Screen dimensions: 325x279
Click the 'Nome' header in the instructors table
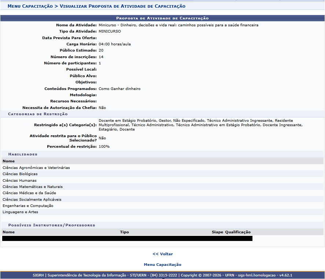pos(8,232)
